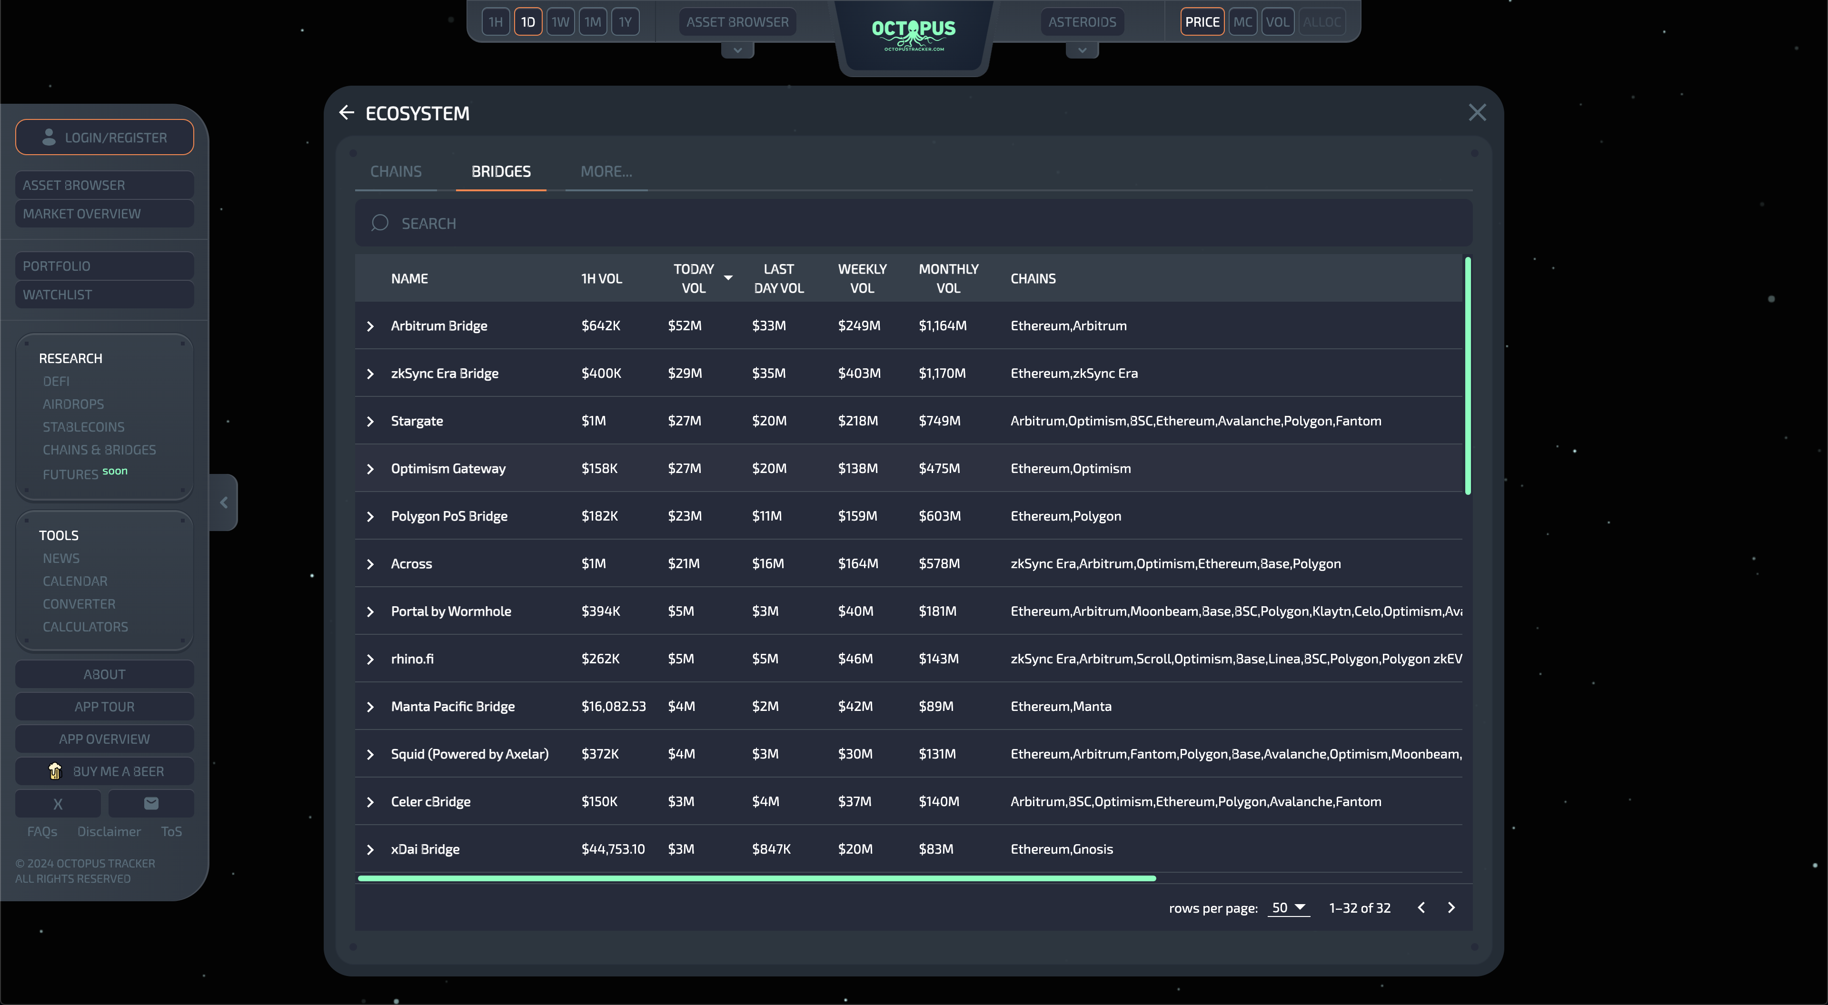Enable the MC display mode
This screenshot has height=1005, width=1828.
tap(1242, 22)
